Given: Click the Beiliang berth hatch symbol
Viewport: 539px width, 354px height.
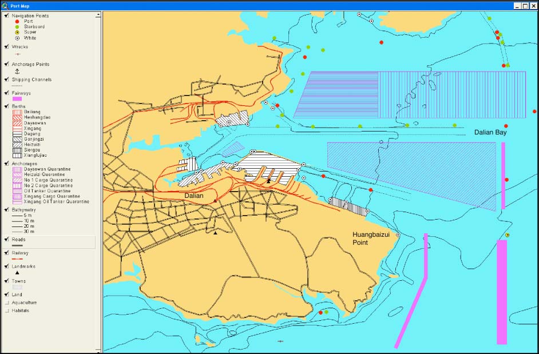Looking at the screenshot, I should [x=17, y=112].
